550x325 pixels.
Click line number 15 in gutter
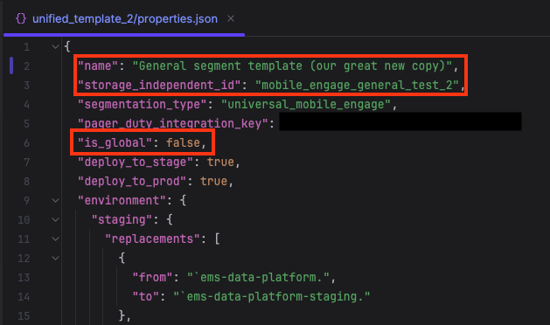[24, 316]
